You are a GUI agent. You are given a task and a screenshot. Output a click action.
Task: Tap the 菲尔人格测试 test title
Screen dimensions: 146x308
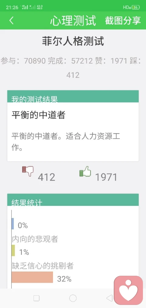coord(73,41)
